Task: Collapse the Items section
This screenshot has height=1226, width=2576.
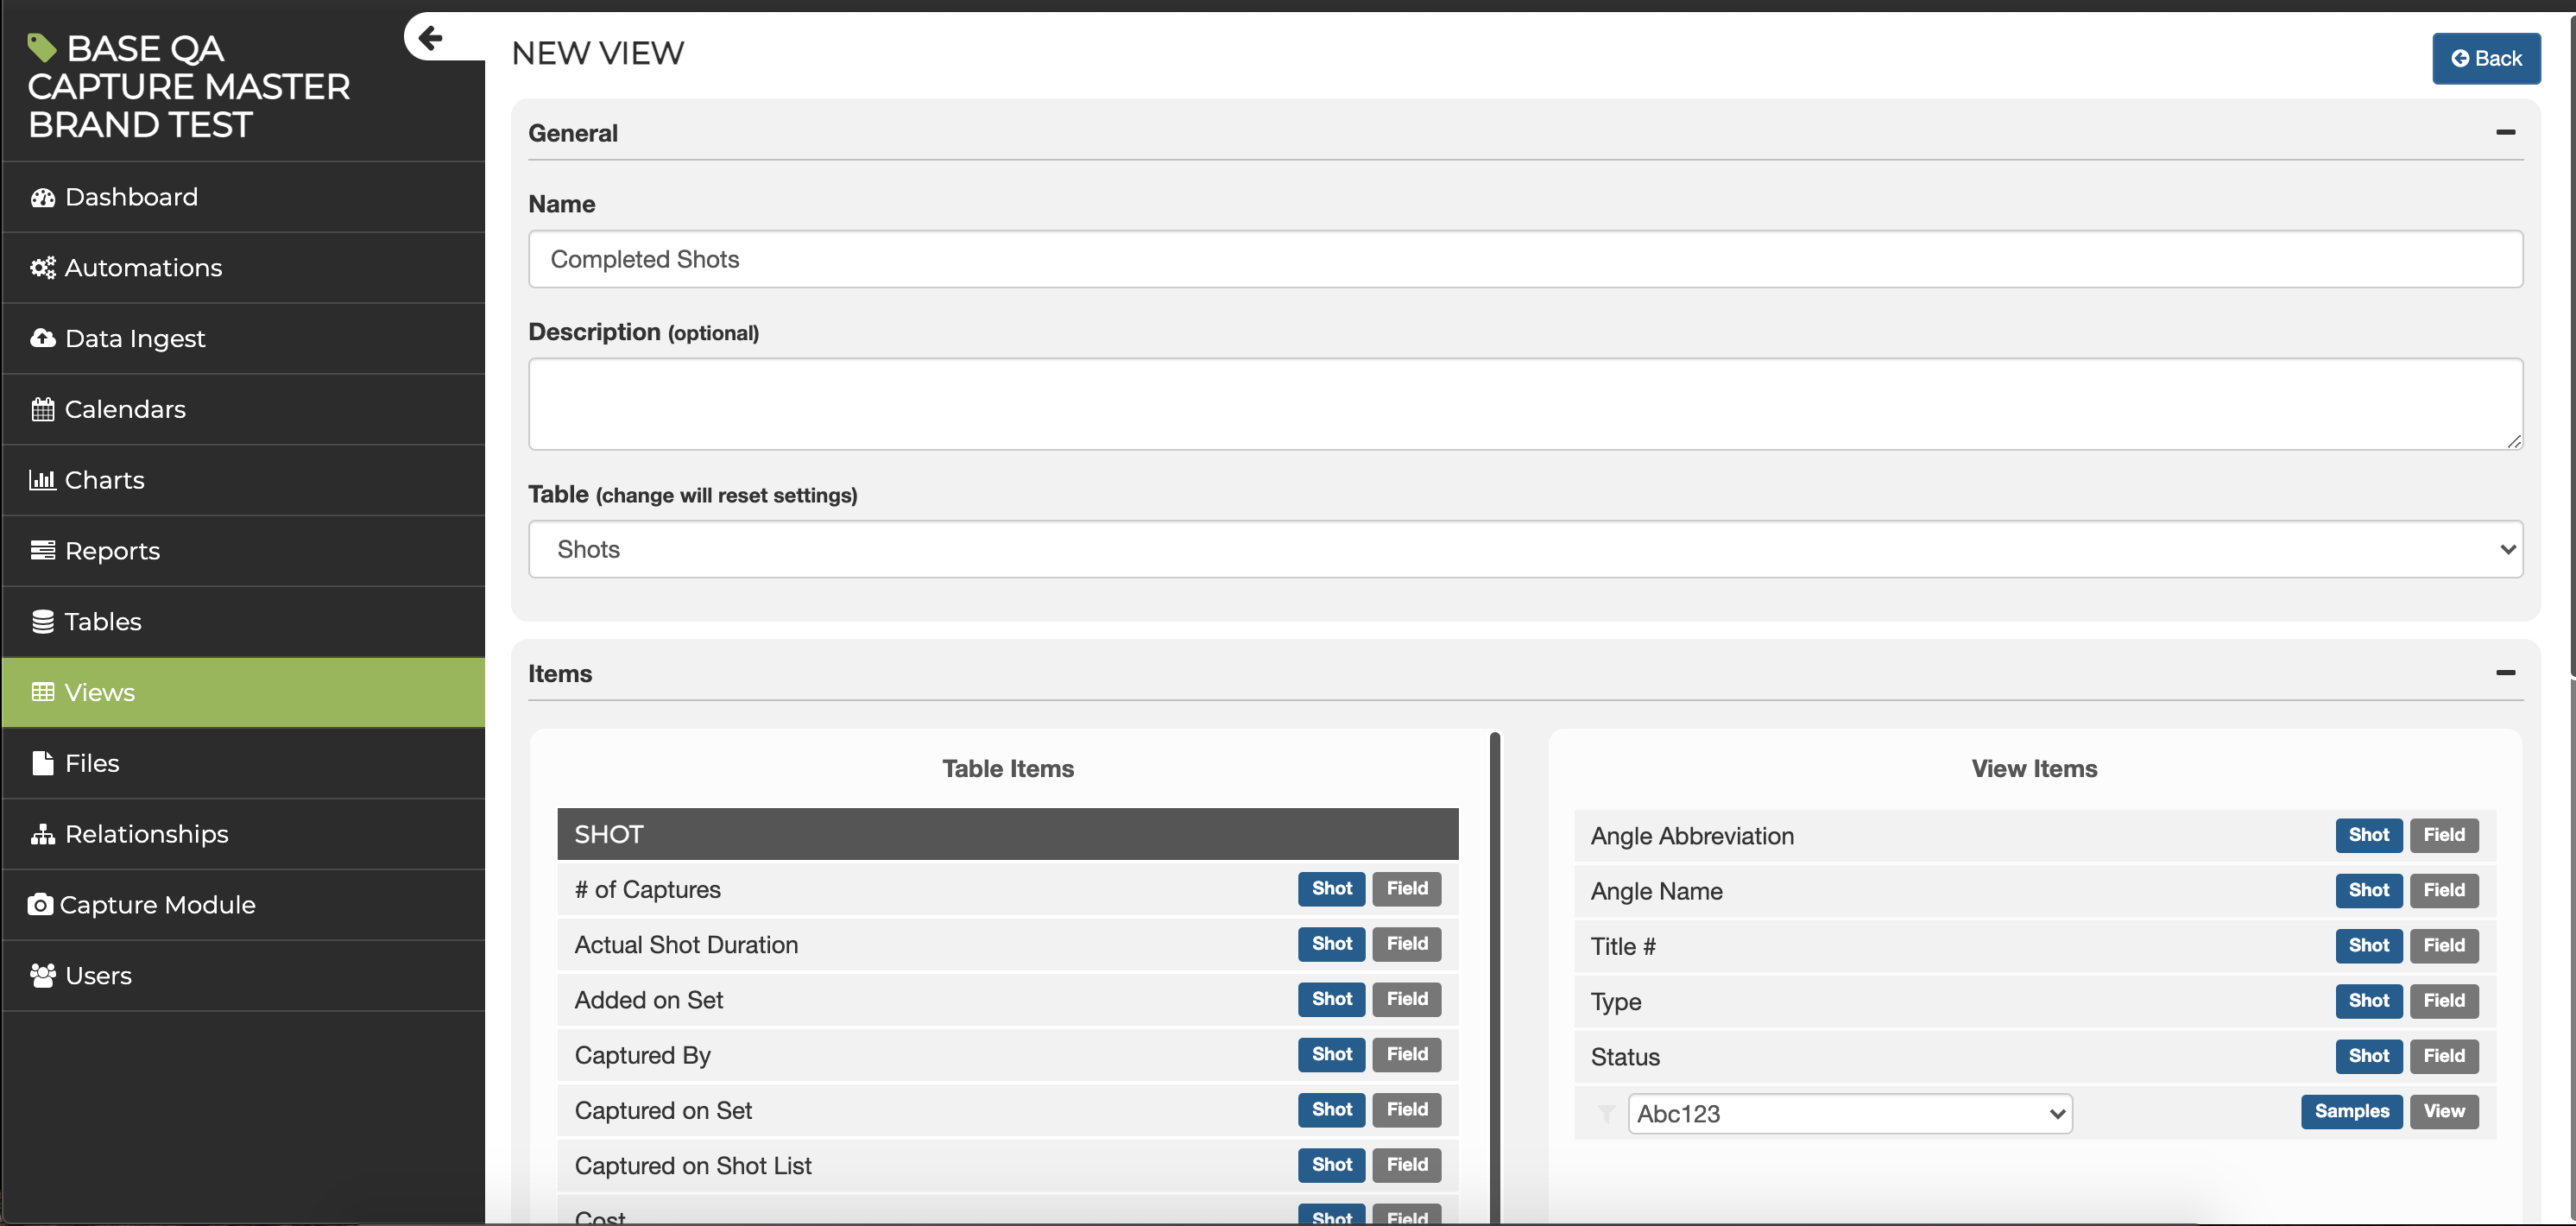Action: (x=2505, y=673)
